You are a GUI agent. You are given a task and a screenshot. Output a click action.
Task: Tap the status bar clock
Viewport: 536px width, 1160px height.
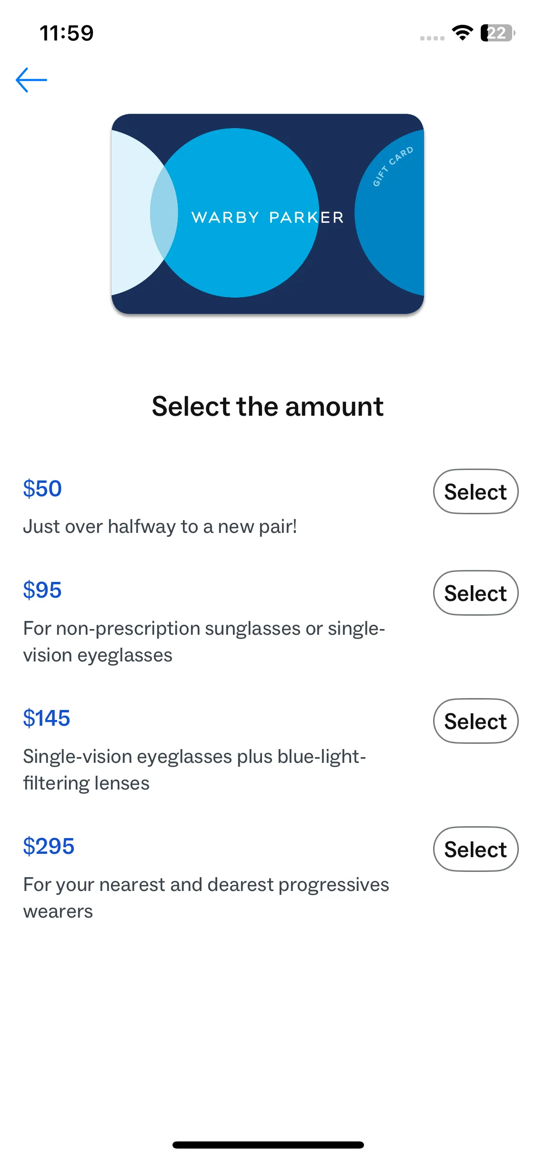tap(67, 33)
